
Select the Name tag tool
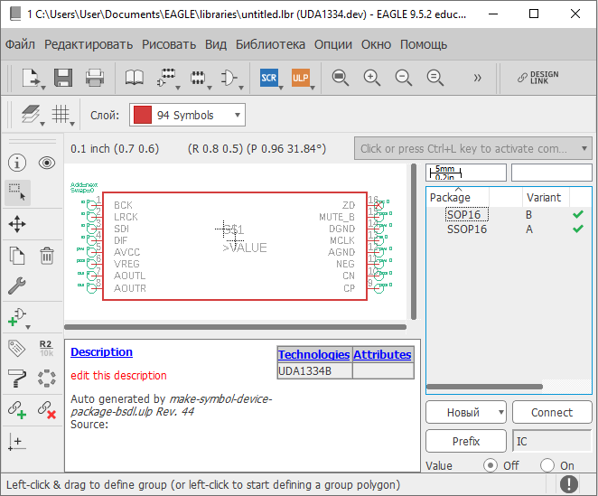tap(17, 348)
